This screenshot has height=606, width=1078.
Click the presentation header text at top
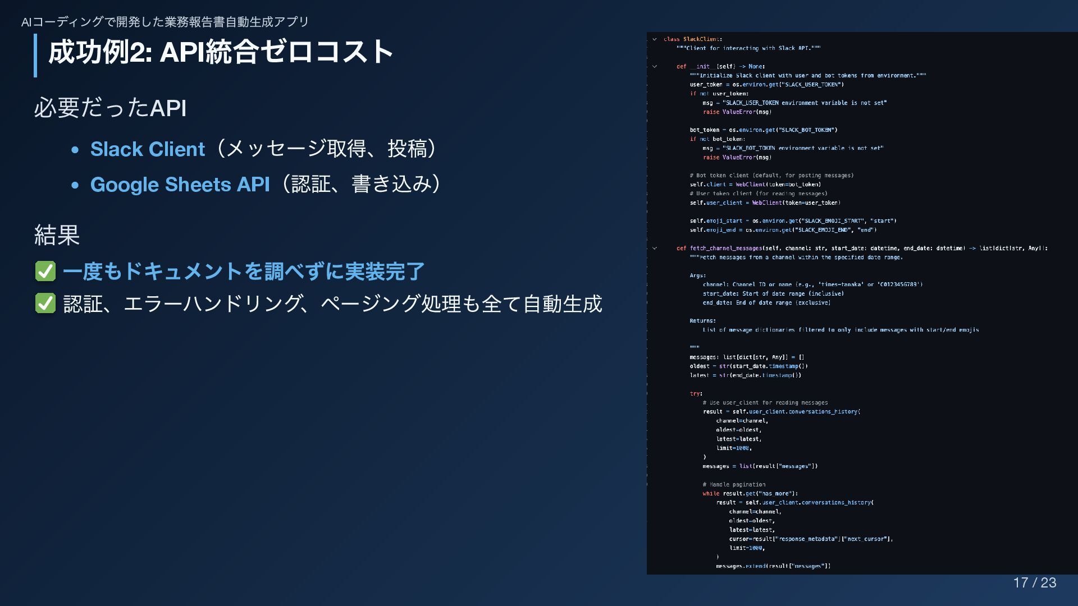(x=165, y=22)
